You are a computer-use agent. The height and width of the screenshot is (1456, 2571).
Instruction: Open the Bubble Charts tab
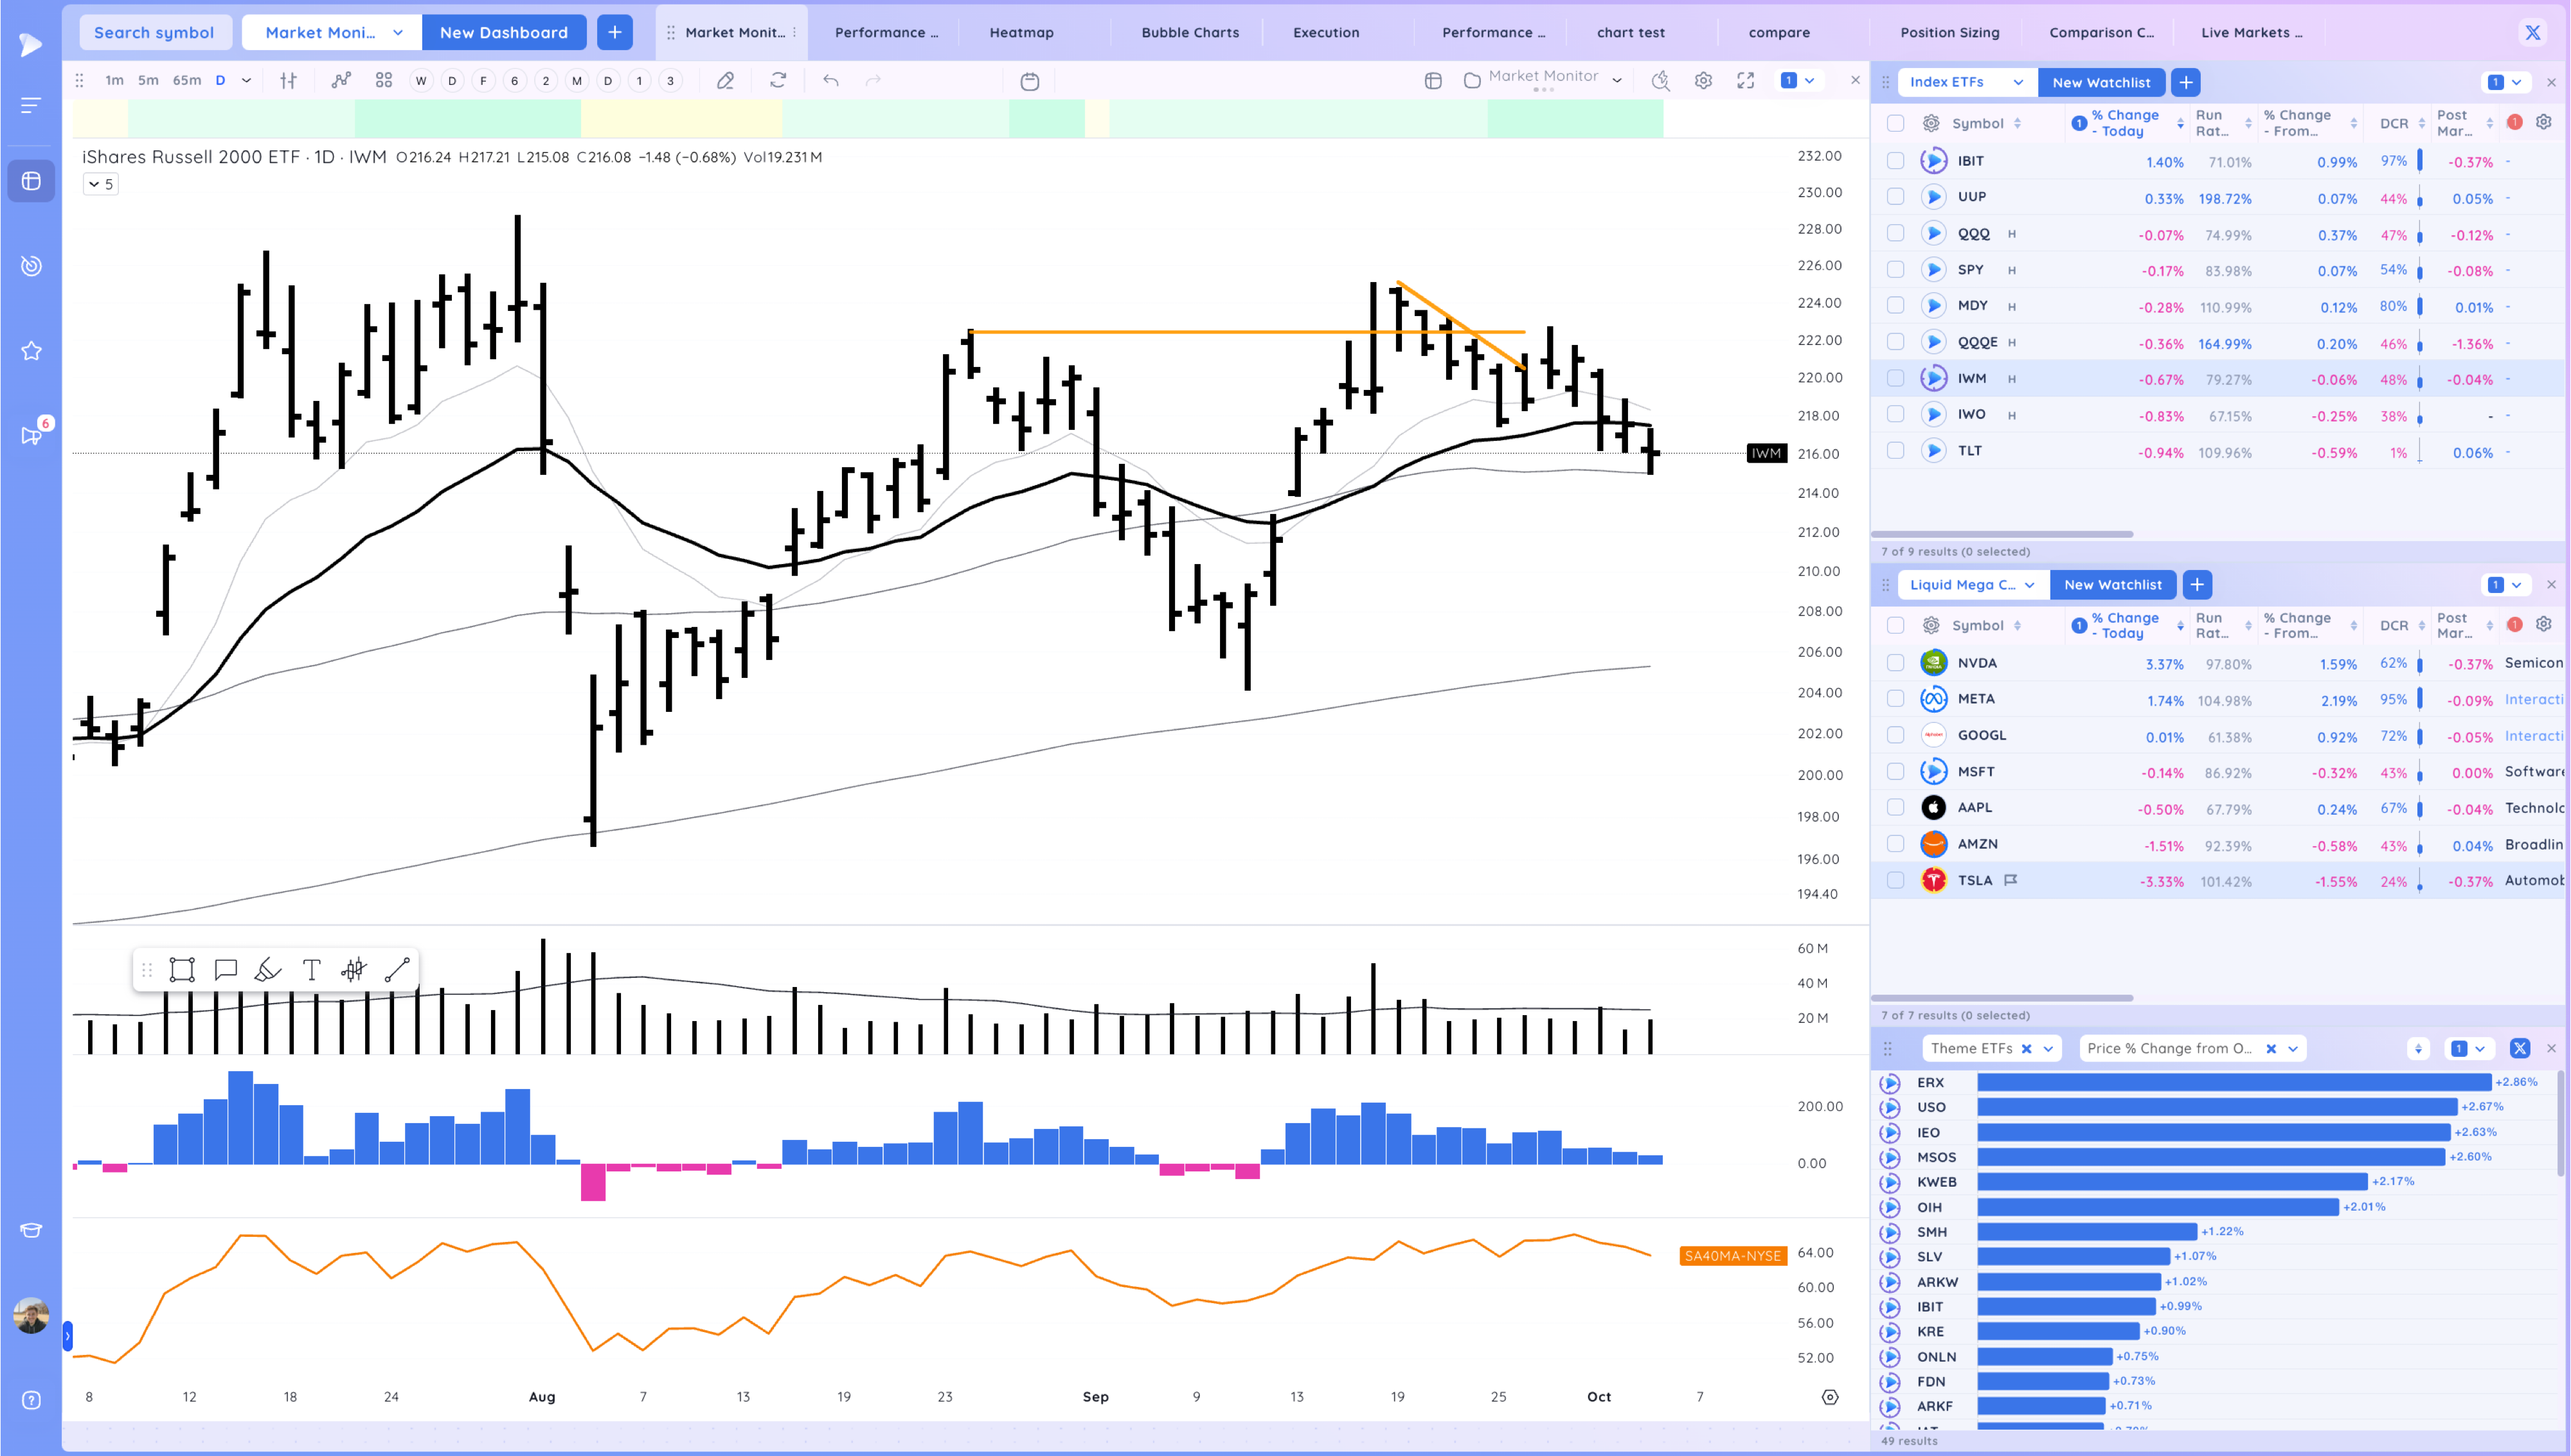1190,32
